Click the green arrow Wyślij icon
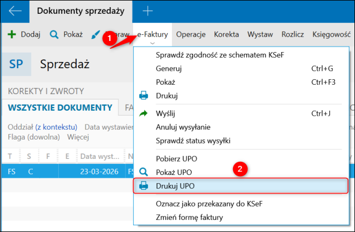 144,114
